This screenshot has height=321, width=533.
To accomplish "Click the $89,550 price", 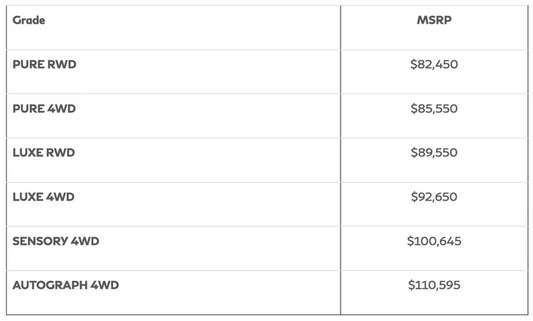I will [x=434, y=152].
